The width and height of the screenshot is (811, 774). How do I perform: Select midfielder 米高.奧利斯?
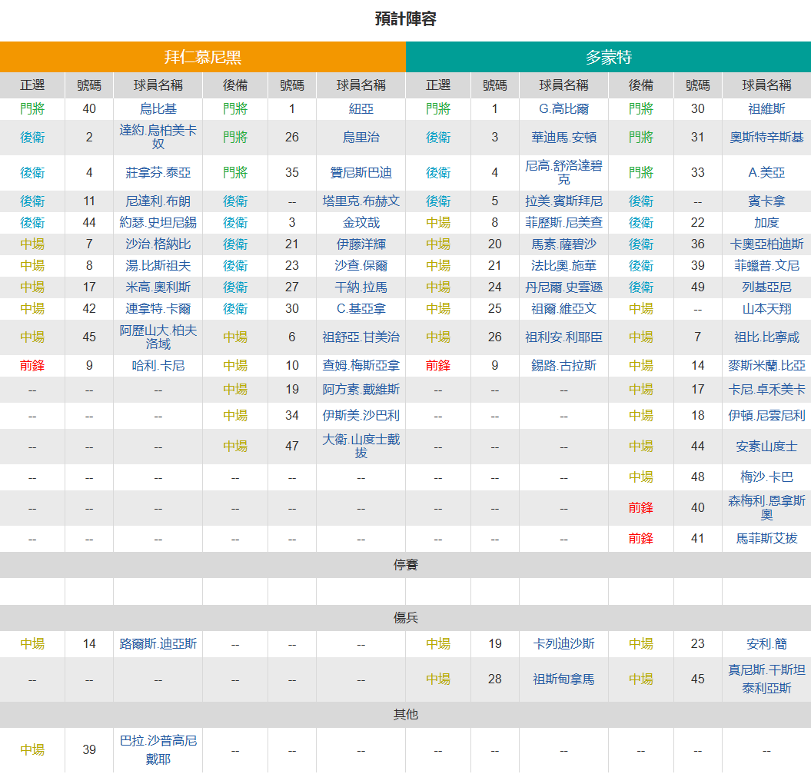tap(158, 287)
